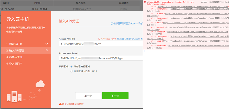Click the console prompt chevron icon

tap(145, 51)
